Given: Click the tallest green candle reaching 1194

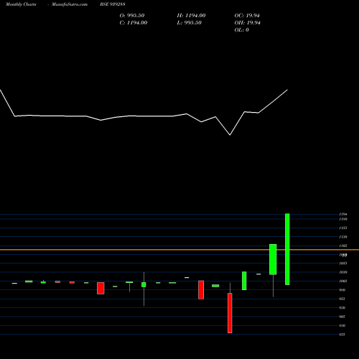Looking at the screenshot, I should point(287,249).
